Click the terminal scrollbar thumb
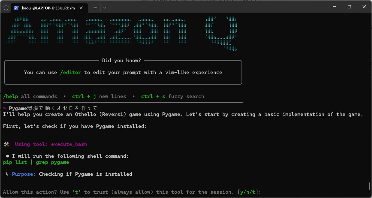This screenshot has height=198, width=372. [370, 186]
